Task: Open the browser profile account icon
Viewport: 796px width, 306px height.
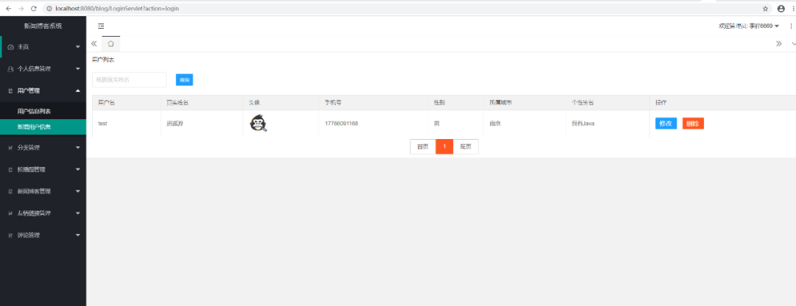Action: [781, 8]
